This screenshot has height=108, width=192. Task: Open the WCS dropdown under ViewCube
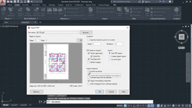point(181,48)
